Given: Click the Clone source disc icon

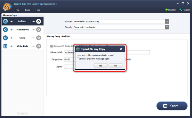Looking at the screenshot, I should (x=5, y=38).
